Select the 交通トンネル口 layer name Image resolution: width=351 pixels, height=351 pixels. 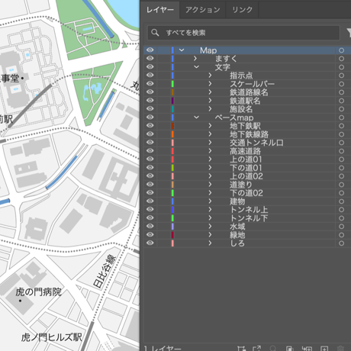click(x=256, y=143)
